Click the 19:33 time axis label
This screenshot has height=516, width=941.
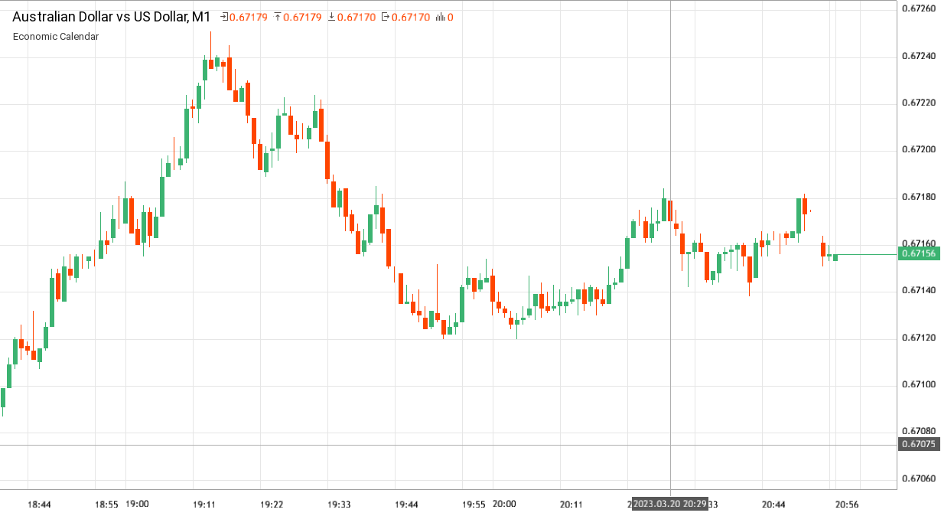339,505
